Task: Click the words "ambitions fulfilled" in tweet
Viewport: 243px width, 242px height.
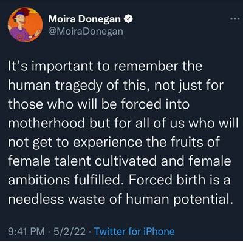Action: coord(64,180)
